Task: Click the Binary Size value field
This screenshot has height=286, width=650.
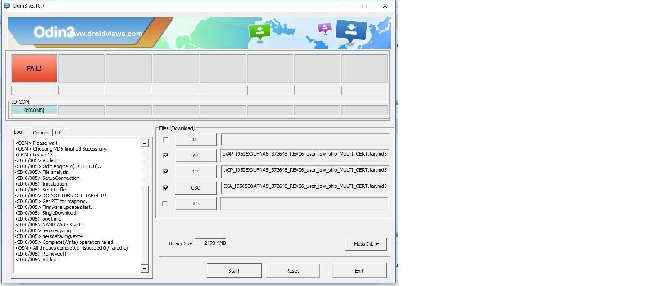Action: click(211, 243)
